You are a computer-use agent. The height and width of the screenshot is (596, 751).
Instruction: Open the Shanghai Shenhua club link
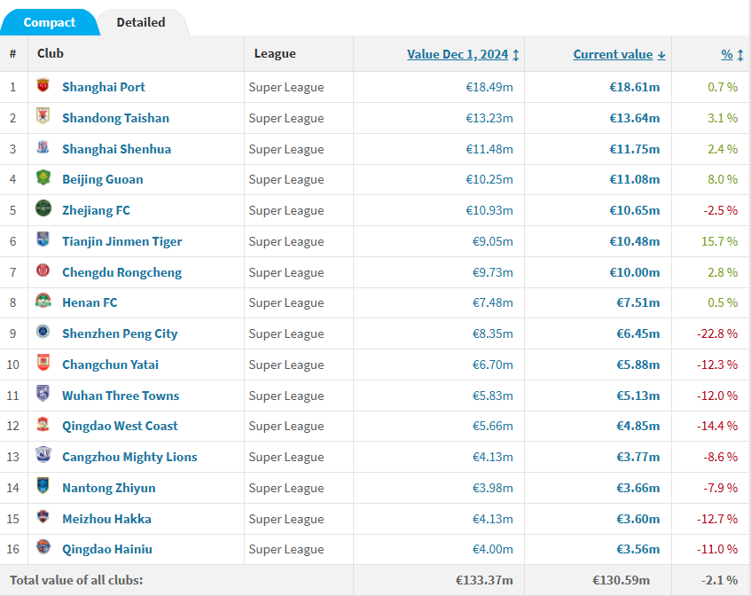click(116, 150)
